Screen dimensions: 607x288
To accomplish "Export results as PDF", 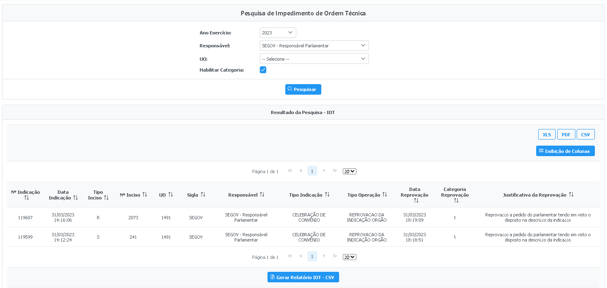I will coord(566,135).
